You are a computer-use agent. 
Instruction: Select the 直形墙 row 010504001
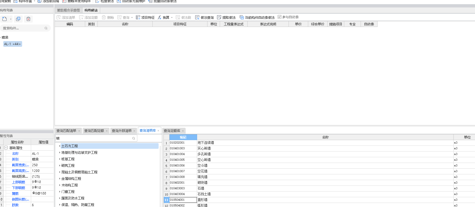(x=319, y=200)
